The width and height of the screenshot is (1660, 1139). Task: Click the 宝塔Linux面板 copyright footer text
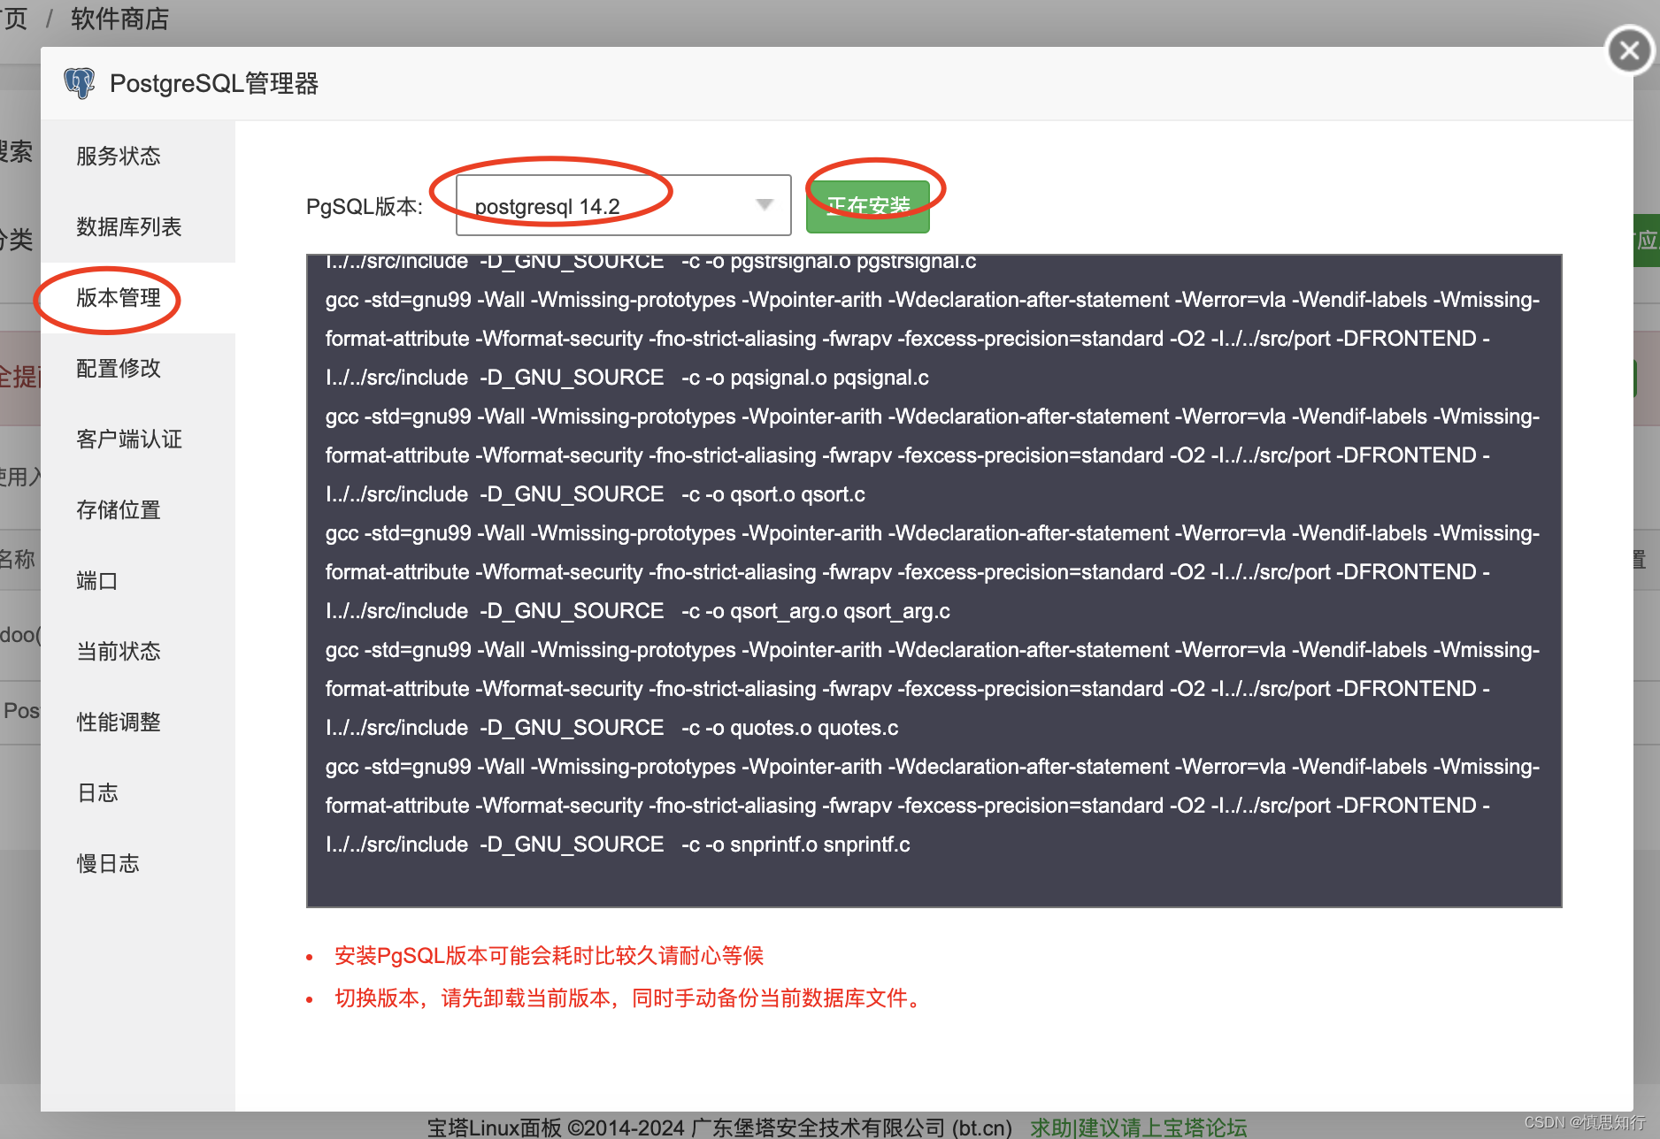pyautogui.click(x=719, y=1128)
